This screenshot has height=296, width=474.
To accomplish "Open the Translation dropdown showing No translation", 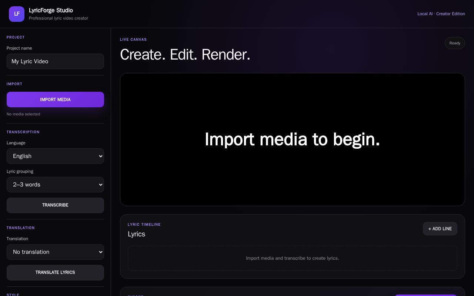I will pyautogui.click(x=55, y=252).
